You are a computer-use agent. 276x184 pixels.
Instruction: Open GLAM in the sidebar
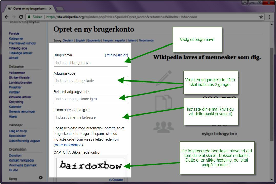pos(13,170)
